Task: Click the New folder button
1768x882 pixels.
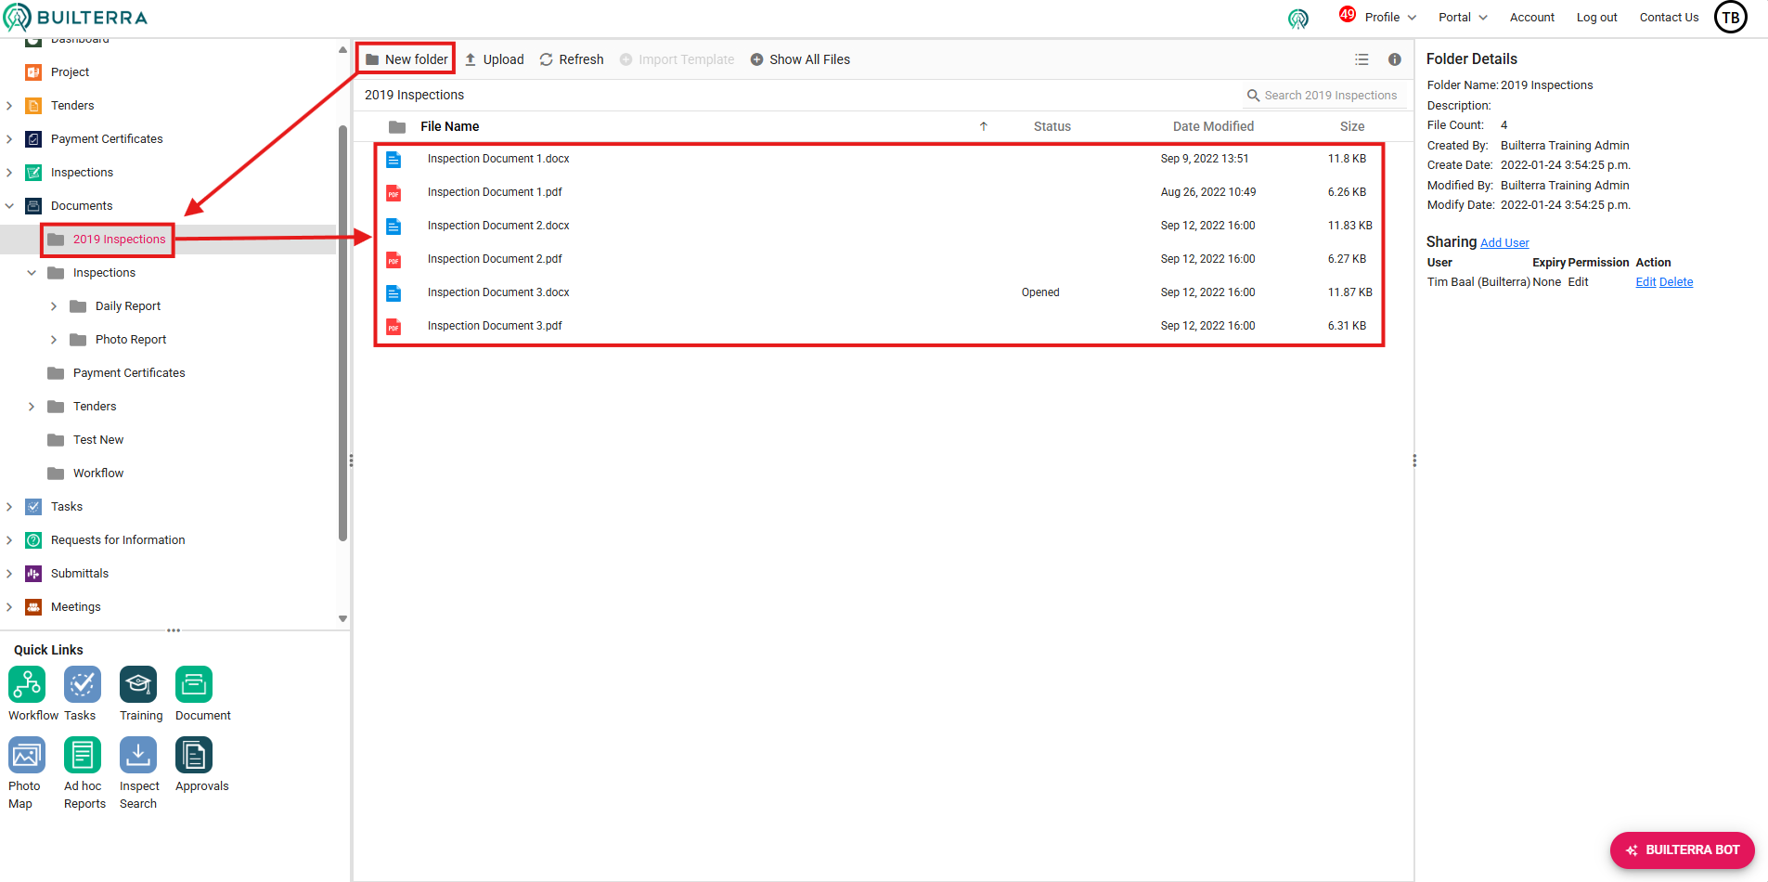Action: 407,59
